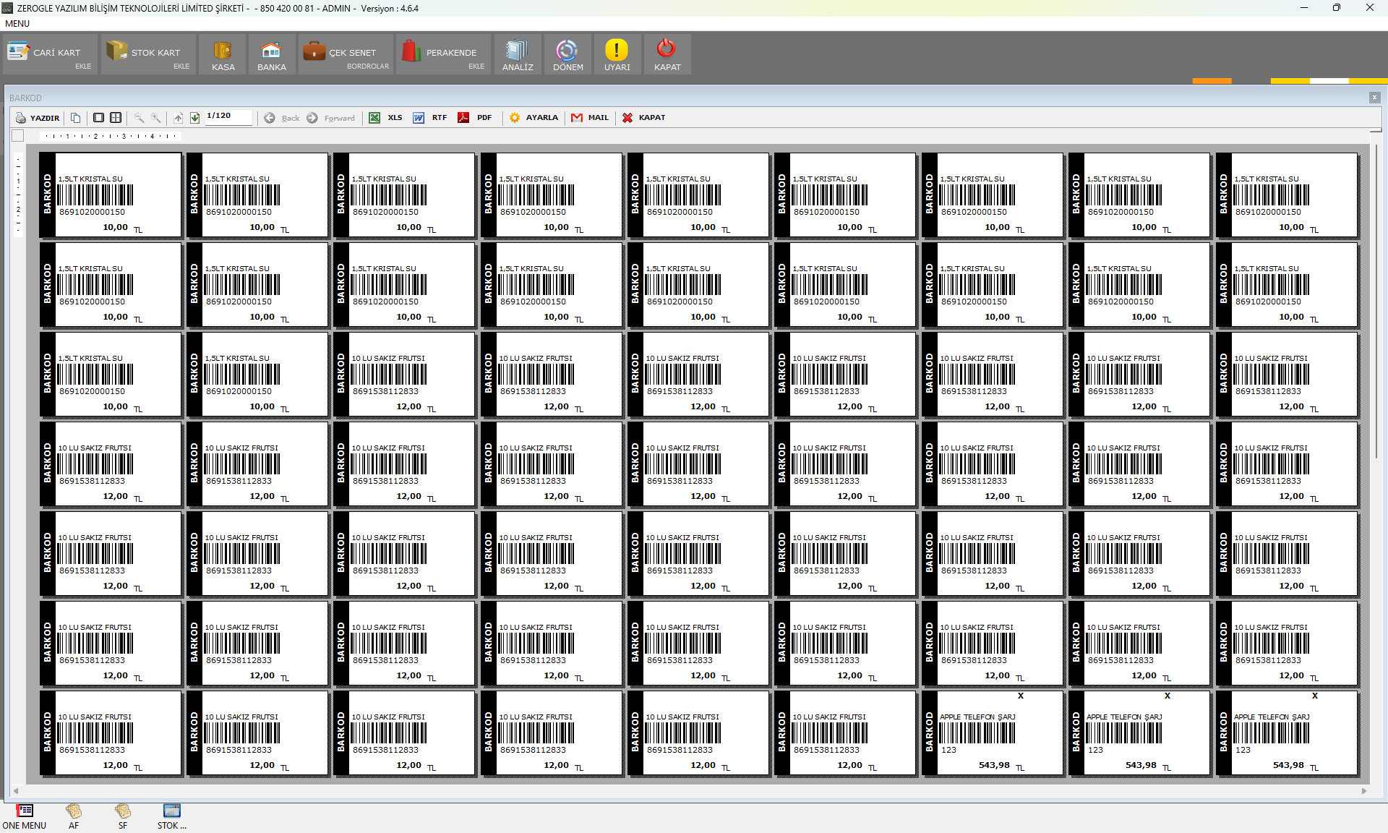This screenshot has width=1388, height=833.
Task: Click the Back navigation button
Action: 281,118
